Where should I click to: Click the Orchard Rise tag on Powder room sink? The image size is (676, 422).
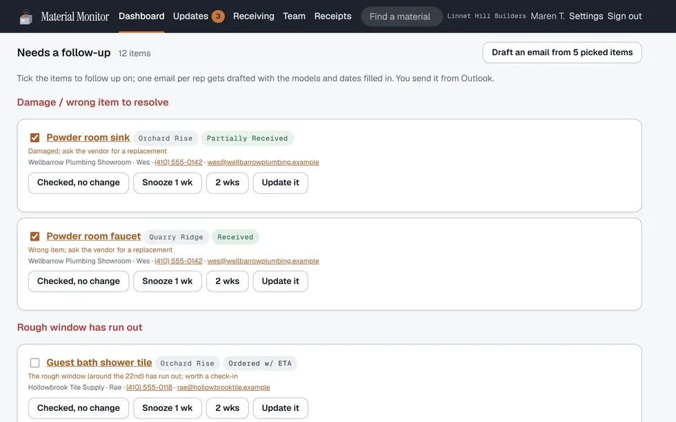pyautogui.click(x=166, y=139)
